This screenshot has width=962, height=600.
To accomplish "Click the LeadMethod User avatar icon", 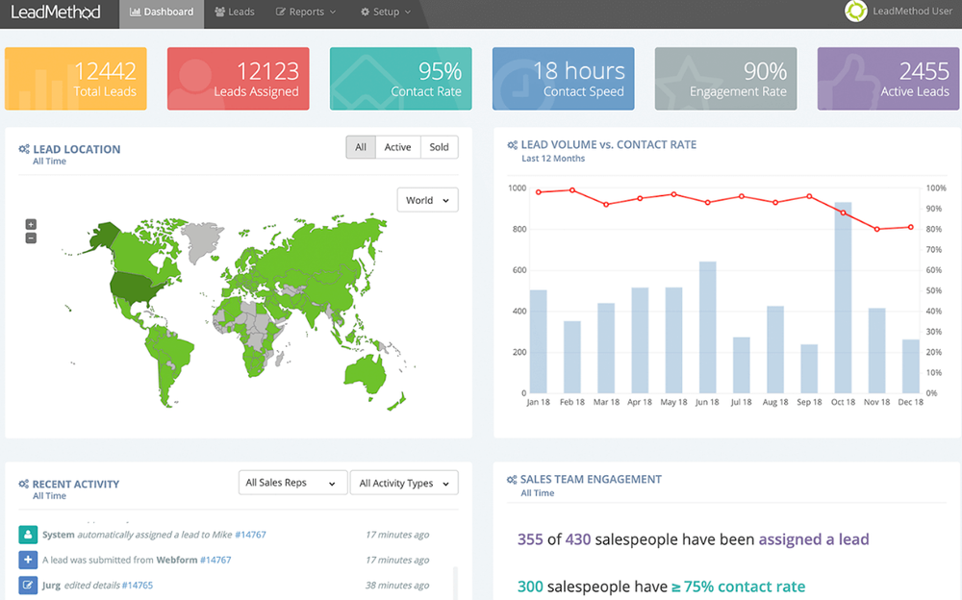I will 856,11.
